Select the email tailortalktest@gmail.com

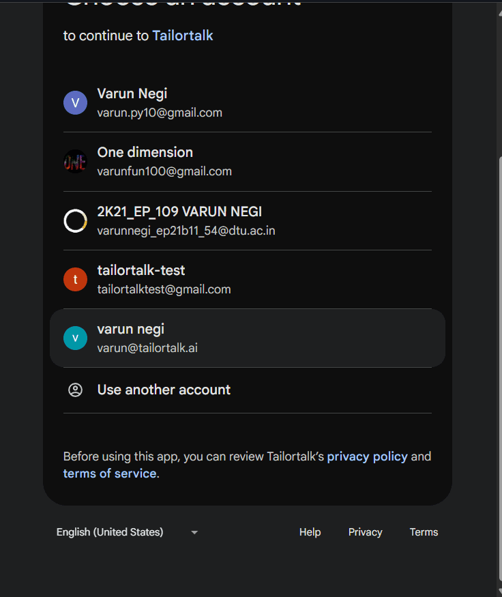[164, 289]
